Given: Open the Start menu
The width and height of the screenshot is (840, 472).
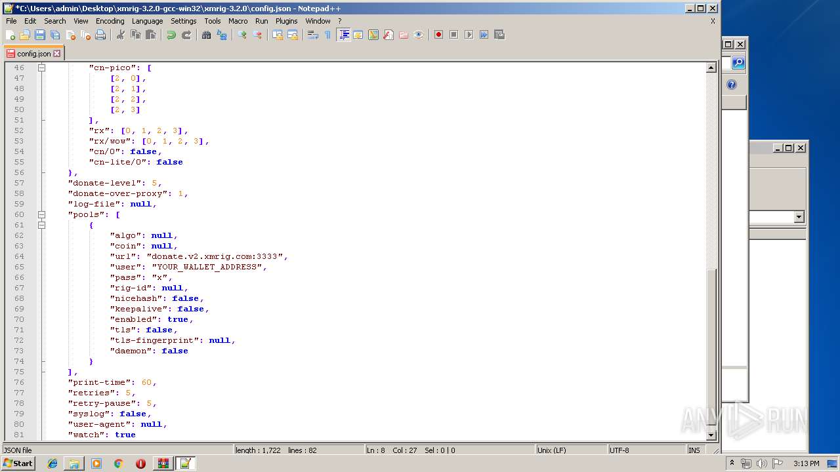Looking at the screenshot, I should tap(18, 463).
